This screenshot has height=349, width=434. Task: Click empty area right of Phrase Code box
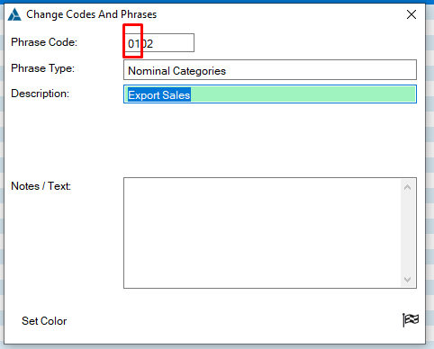[305, 43]
